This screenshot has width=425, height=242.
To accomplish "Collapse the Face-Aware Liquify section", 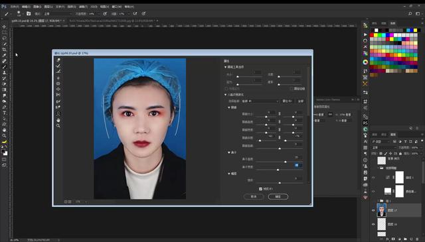I will coord(225,95).
